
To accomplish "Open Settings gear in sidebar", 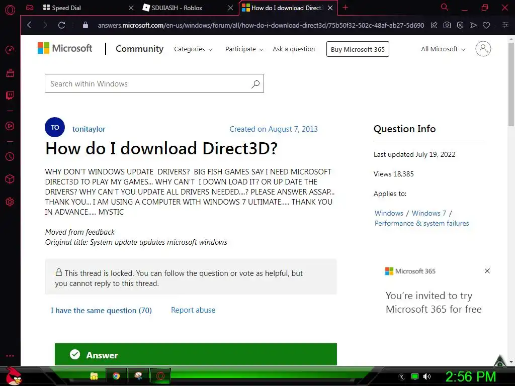I will [x=10, y=202].
